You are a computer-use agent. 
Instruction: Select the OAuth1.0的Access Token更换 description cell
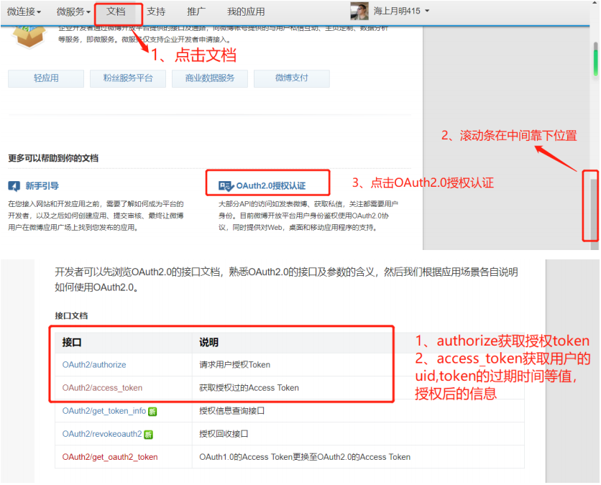click(x=358, y=457)
